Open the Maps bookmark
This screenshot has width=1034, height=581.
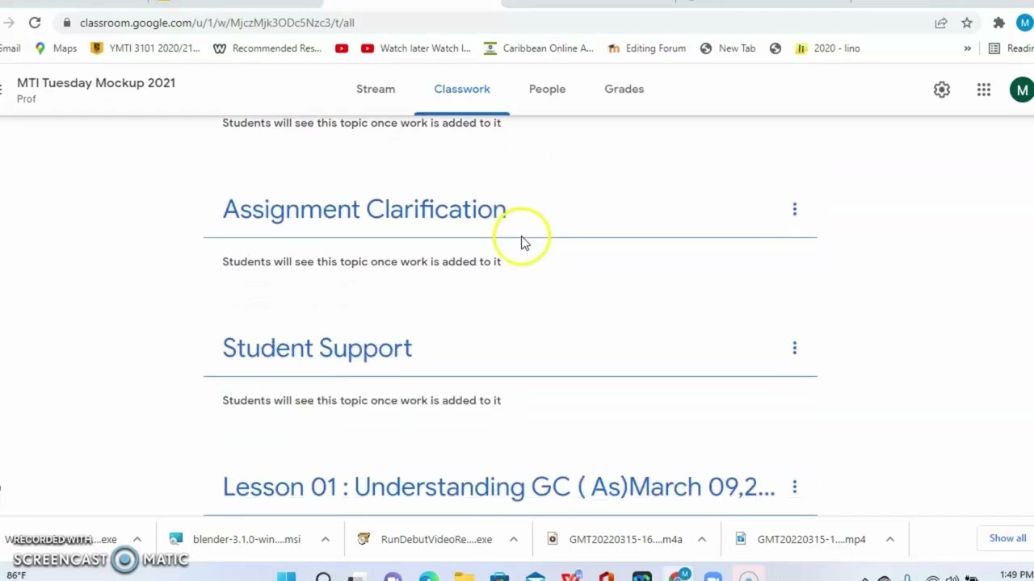(57, 48)
